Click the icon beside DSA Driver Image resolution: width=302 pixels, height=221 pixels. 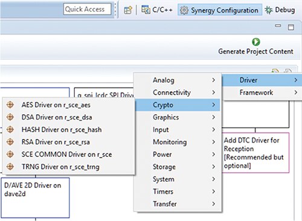click(x=10, y=117)
